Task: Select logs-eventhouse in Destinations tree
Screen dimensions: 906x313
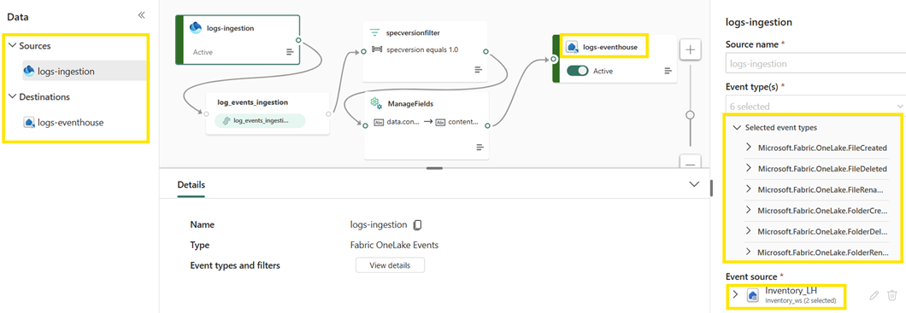Action: (x=70, y=122)
